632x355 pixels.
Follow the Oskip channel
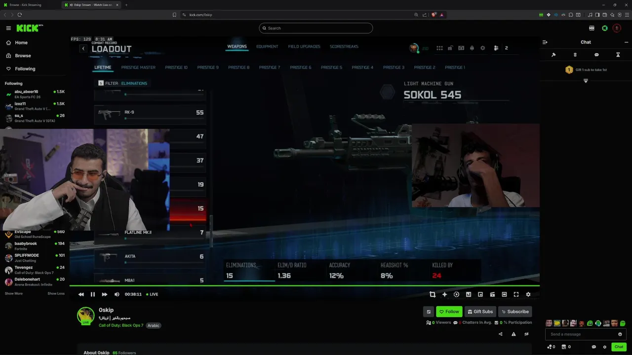coord(449,312)
